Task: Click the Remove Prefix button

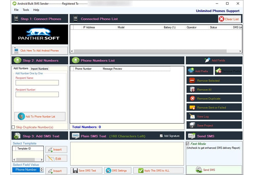Action: [x=228, y=71]
